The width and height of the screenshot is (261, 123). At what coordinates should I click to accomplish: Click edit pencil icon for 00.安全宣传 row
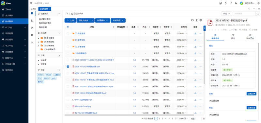point(195,33)
